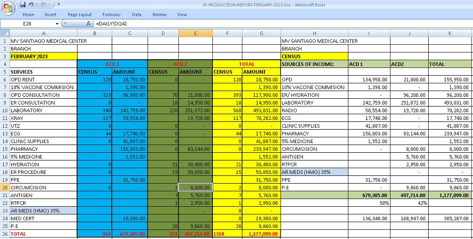The height and width of the screenshot is (239, 473).
Task: Click the 117,900.00 cell in column G
Action: click(261, 95)
